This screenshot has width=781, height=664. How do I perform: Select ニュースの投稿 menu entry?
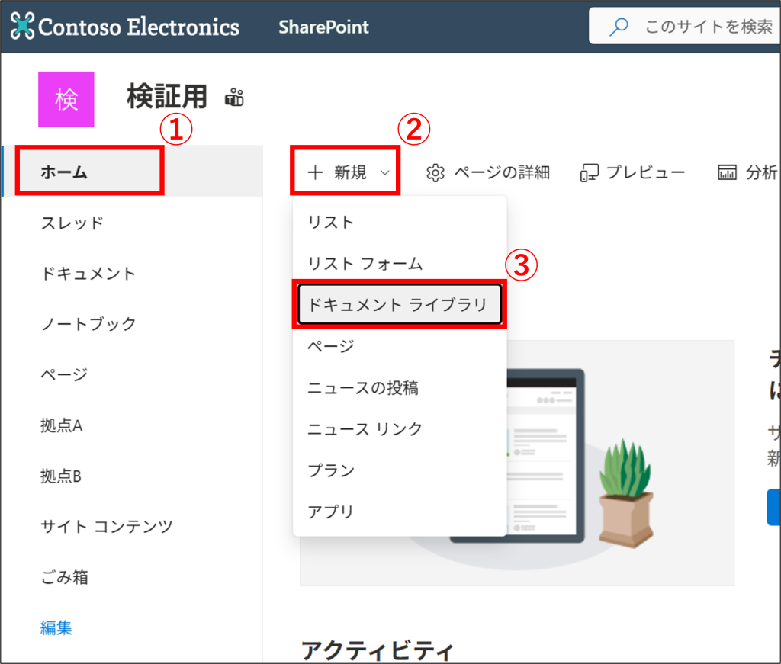[363, 388]
